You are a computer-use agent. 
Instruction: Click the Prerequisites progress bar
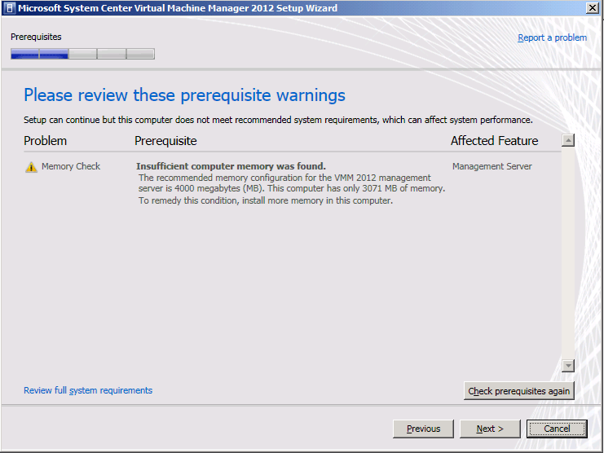coord(83,54)
